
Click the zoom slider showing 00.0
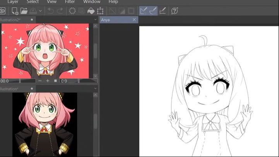[x=18, y=81]
